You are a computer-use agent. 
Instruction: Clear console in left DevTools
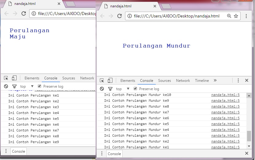(6, 86)
